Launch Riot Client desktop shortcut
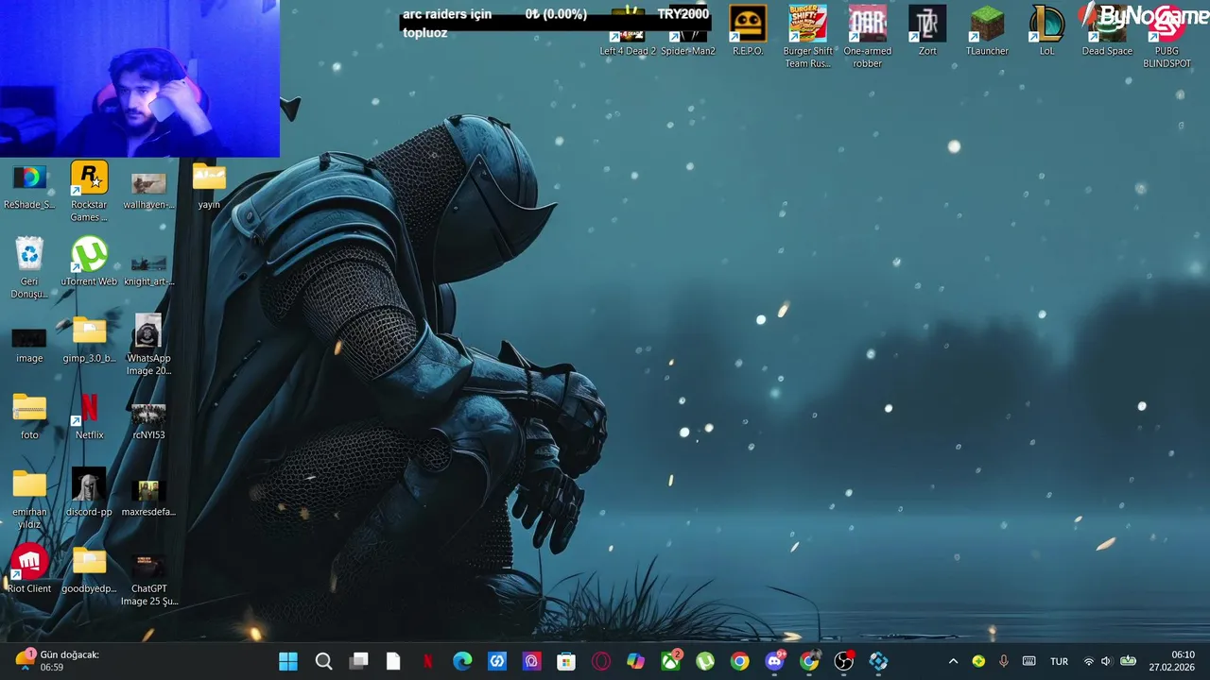Image resolution: width=1210 pixels, height=680 pixels. point(29,569)
